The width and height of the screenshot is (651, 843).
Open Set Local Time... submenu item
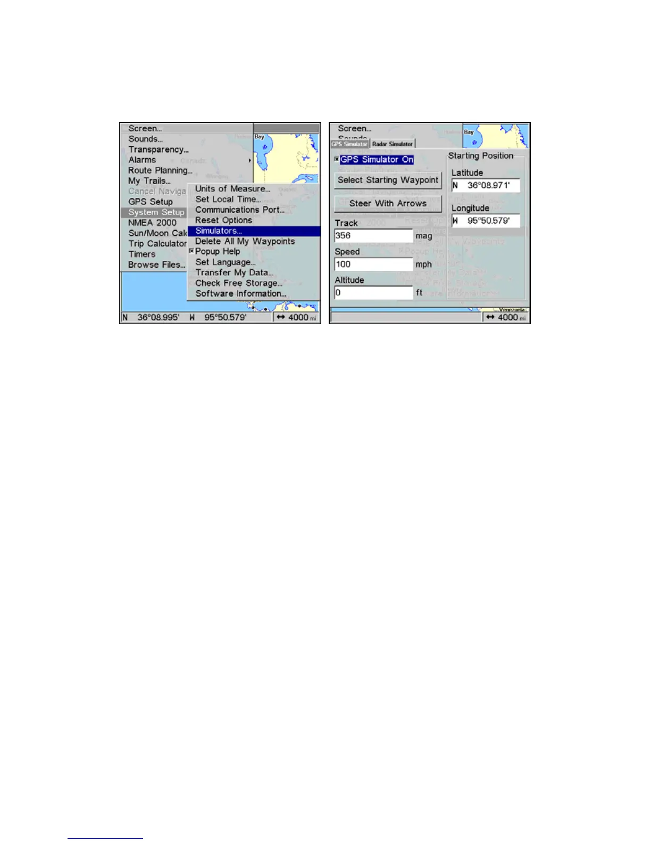click(x=228, y=199)
